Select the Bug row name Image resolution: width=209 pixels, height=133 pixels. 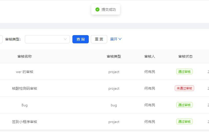coord(25,105)
